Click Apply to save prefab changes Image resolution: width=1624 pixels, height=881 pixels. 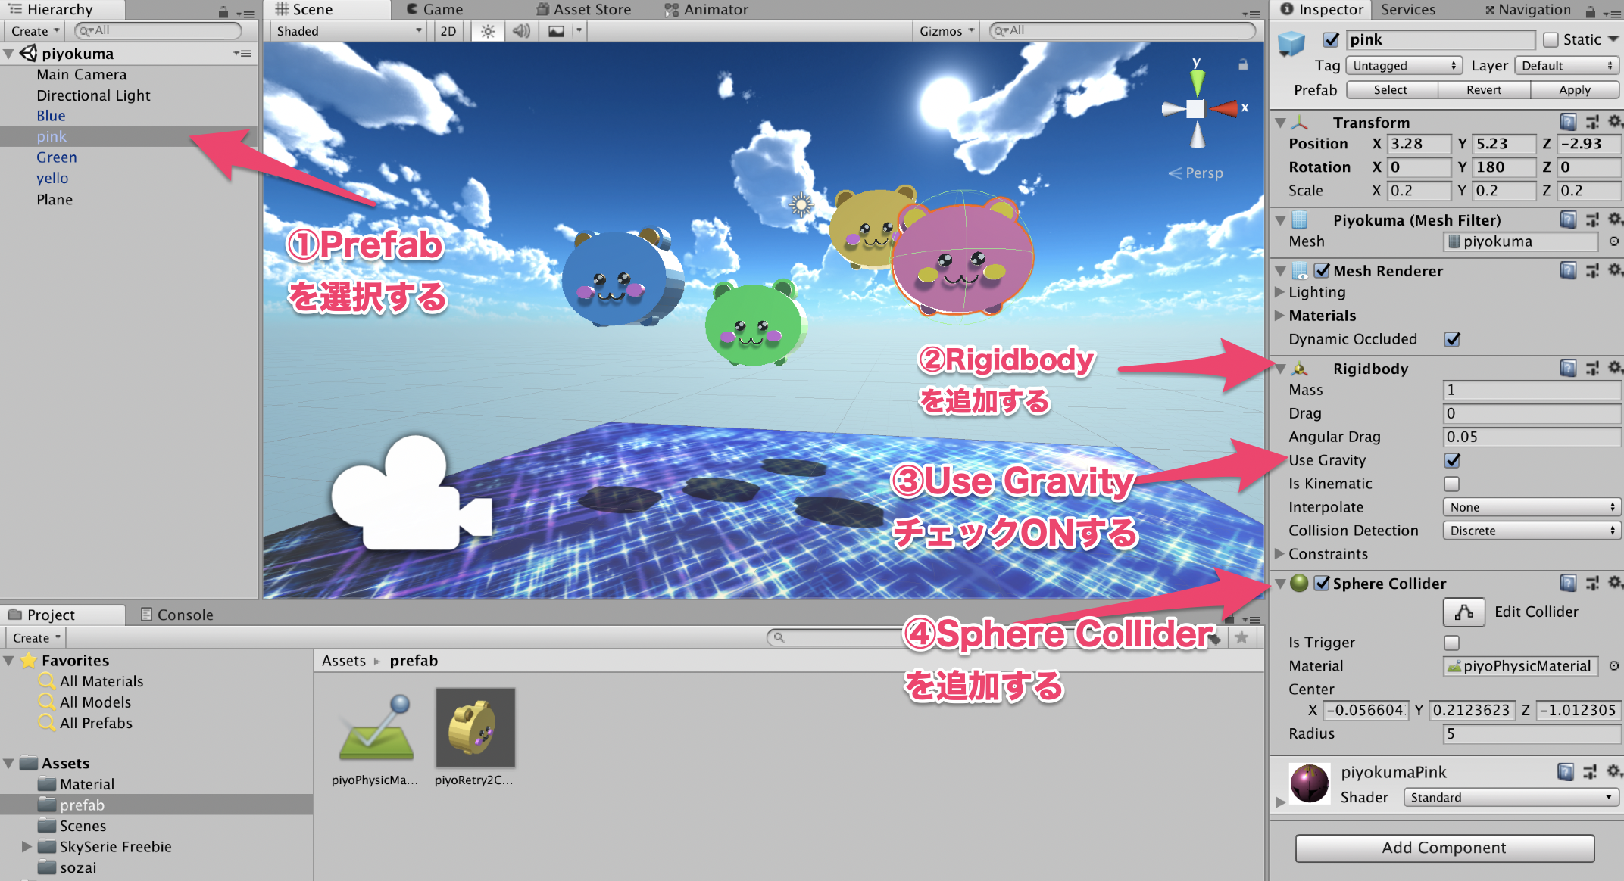(1574, 89)
